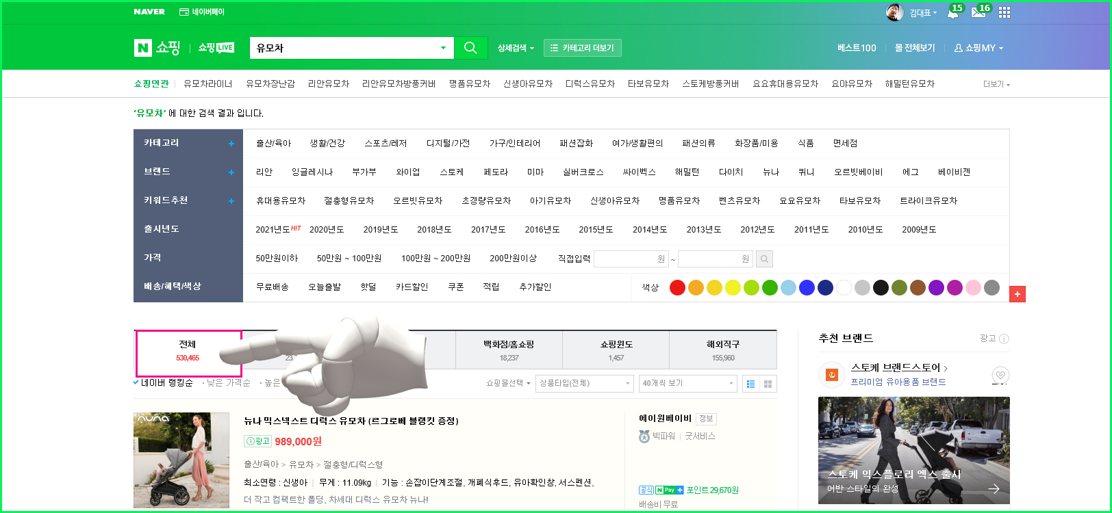Select 낮은 가격순 sorting
Image resolution: width=1112 pixels, height=513 pixels.
[x=228, y=382]
